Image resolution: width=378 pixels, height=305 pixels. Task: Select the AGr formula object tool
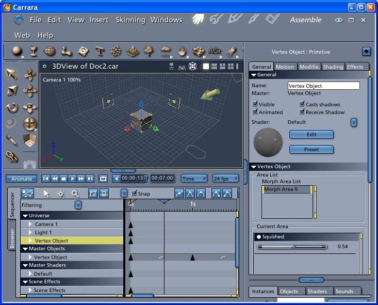(215, 51)
